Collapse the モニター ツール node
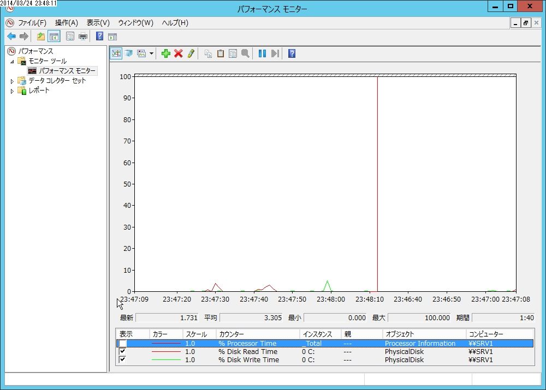The image size is (546, 390). [12, 62]
